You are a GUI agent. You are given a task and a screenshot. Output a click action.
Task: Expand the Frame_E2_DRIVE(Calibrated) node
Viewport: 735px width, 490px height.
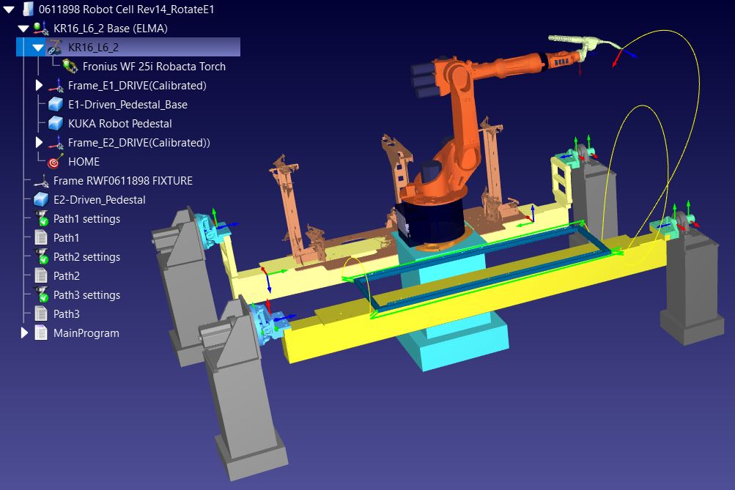(x=40, y=143)
